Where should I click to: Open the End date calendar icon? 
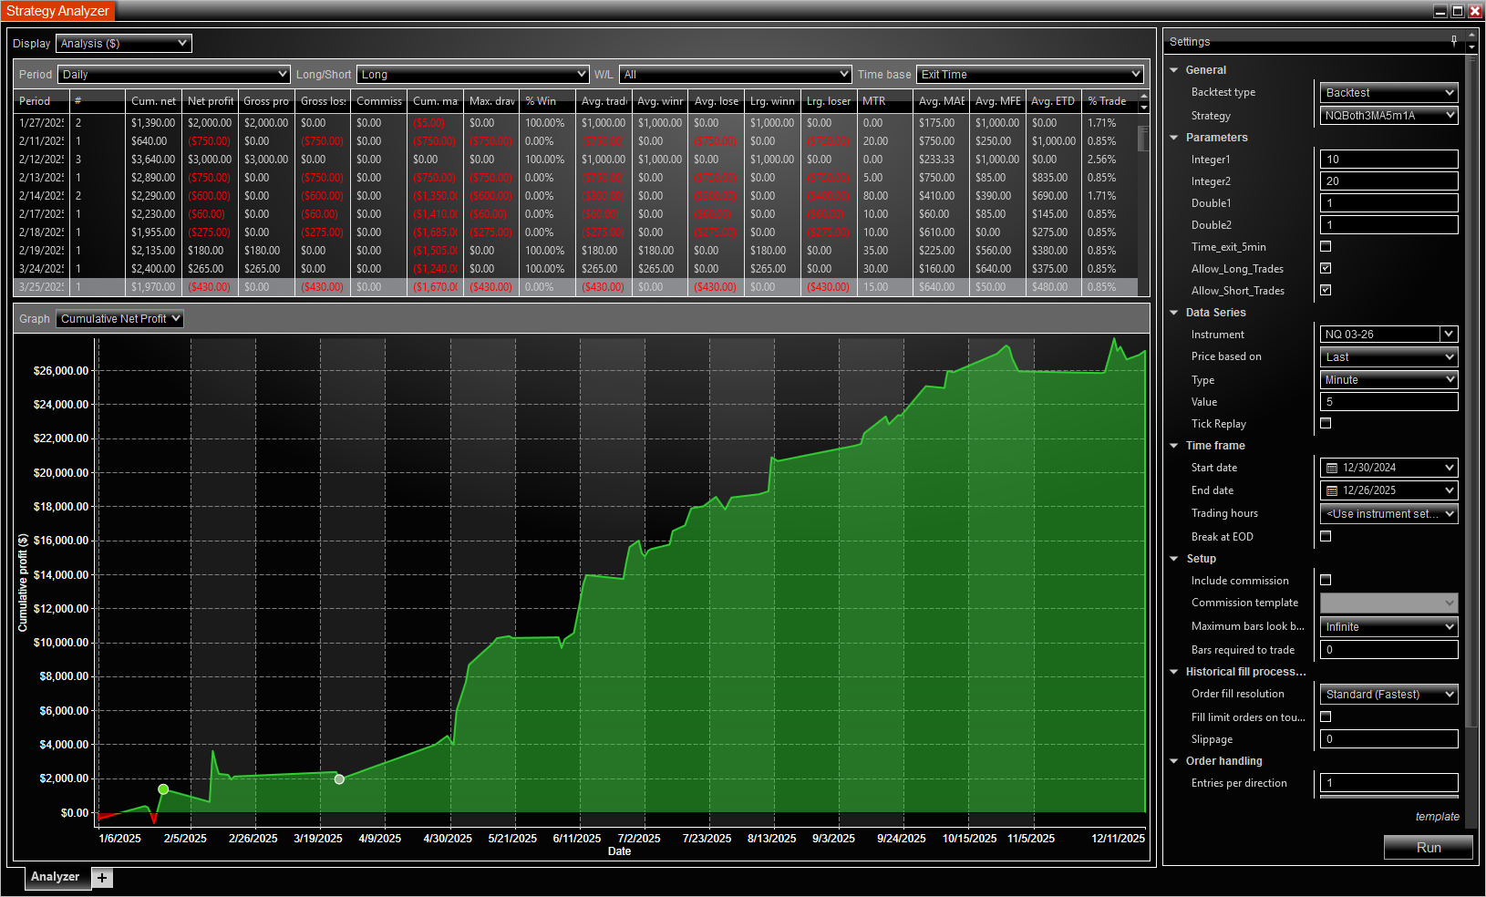1332,491
